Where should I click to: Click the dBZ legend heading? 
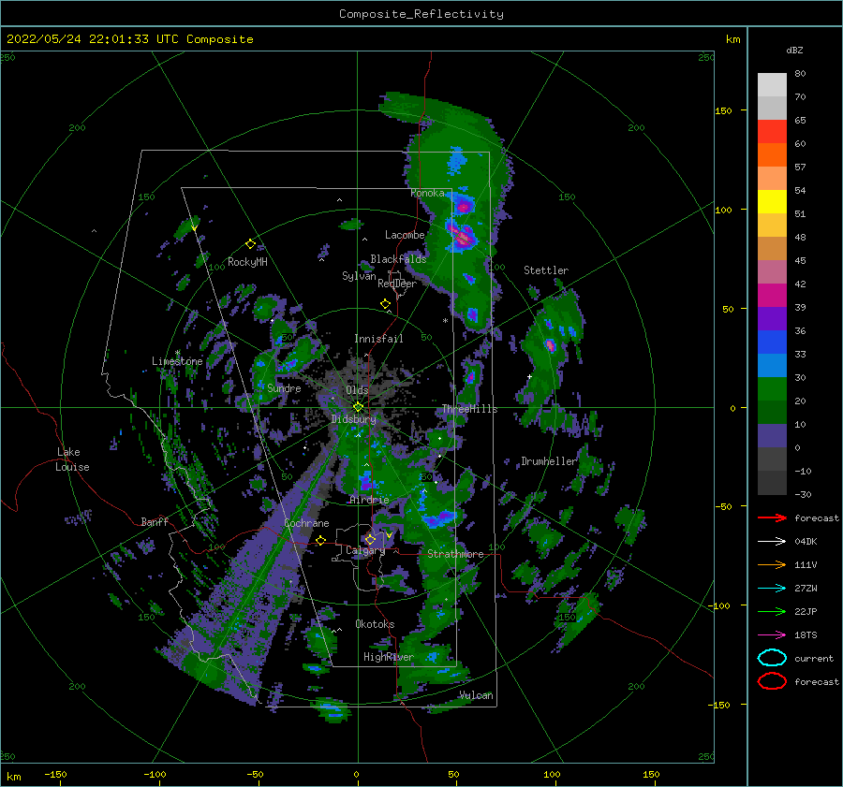click(x=794, y=50)
